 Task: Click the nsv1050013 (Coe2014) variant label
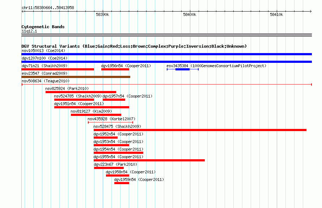tap(43, 51)
